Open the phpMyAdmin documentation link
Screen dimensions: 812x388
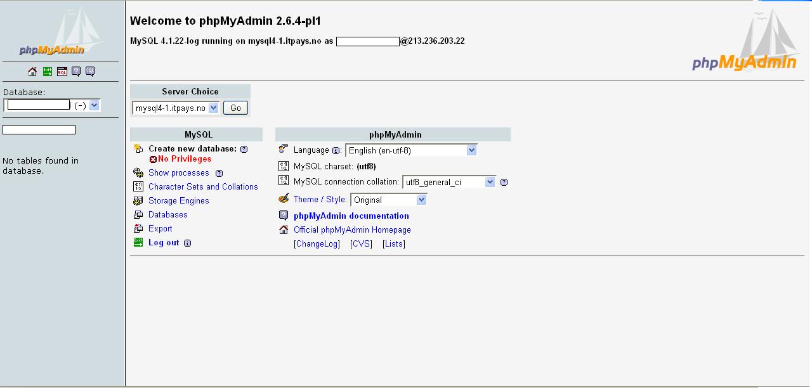coord(351,216)
